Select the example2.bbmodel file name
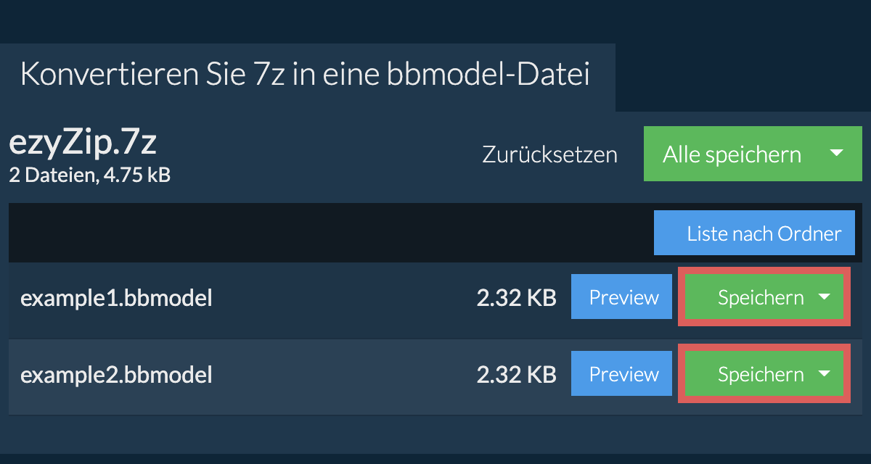Viewport: 871px width, 464px height. pyautogui.click(x=116, y=375)
